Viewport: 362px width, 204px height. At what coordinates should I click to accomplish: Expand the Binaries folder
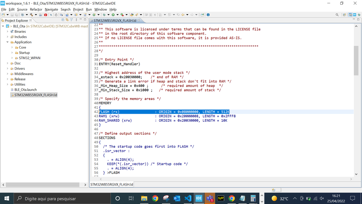7,32
